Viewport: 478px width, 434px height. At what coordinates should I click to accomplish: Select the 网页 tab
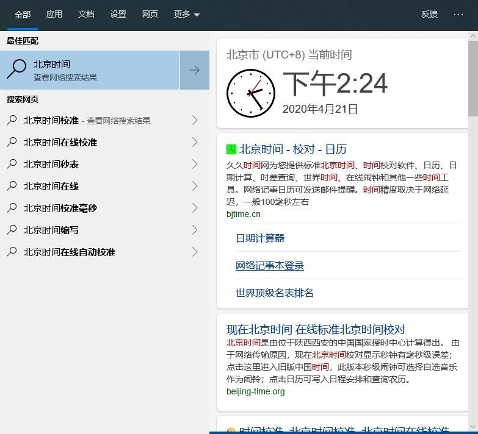(x=150, y=14)
